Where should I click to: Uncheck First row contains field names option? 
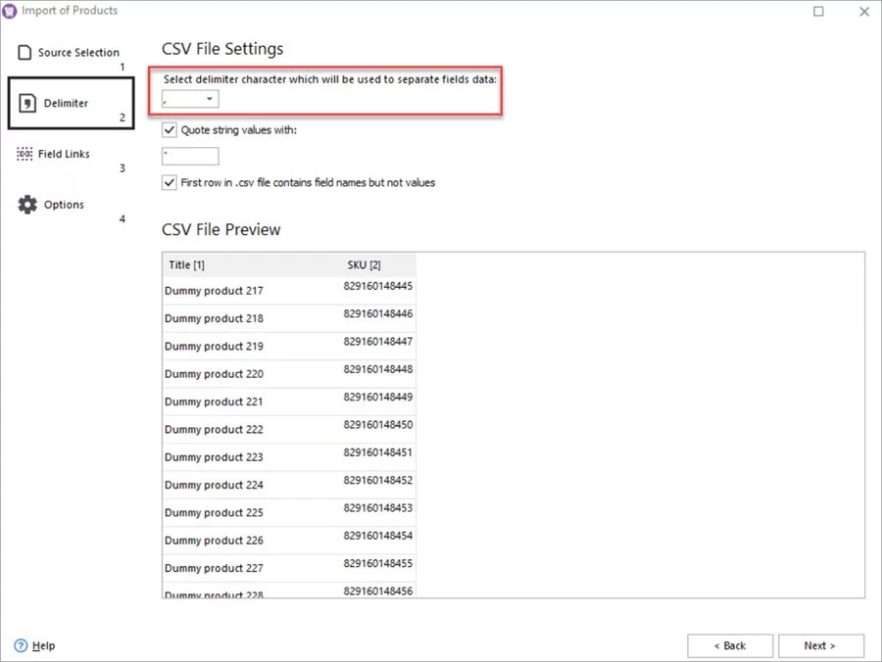click(169, 182)
